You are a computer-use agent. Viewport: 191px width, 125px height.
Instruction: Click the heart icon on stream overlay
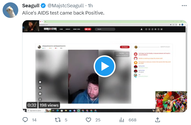40,88
